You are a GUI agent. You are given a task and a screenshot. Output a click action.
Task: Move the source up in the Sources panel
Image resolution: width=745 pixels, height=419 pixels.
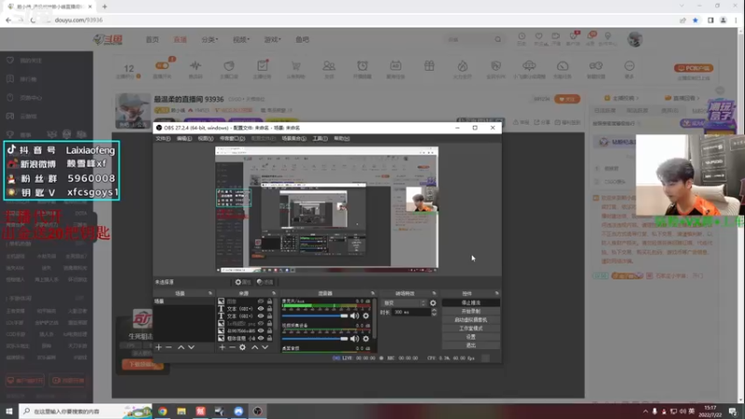tap(254, 347)
